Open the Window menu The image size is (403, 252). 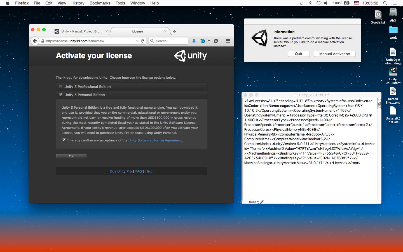click(x=138, y=3)
